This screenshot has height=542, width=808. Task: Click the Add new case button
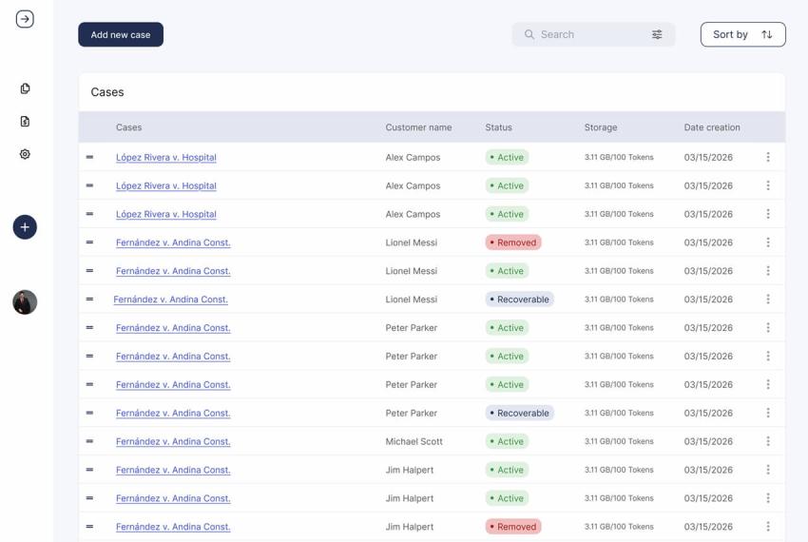click(x=121, y=34)
